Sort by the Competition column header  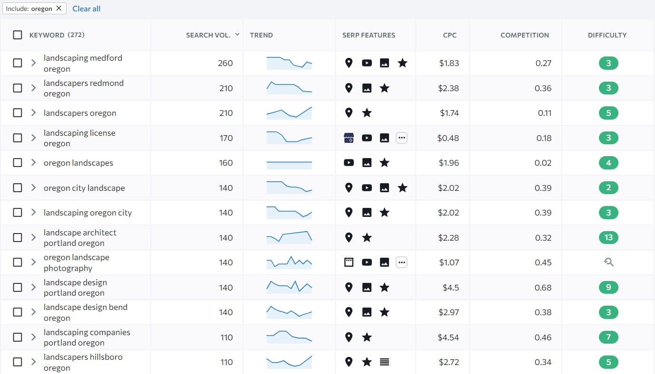524,35
